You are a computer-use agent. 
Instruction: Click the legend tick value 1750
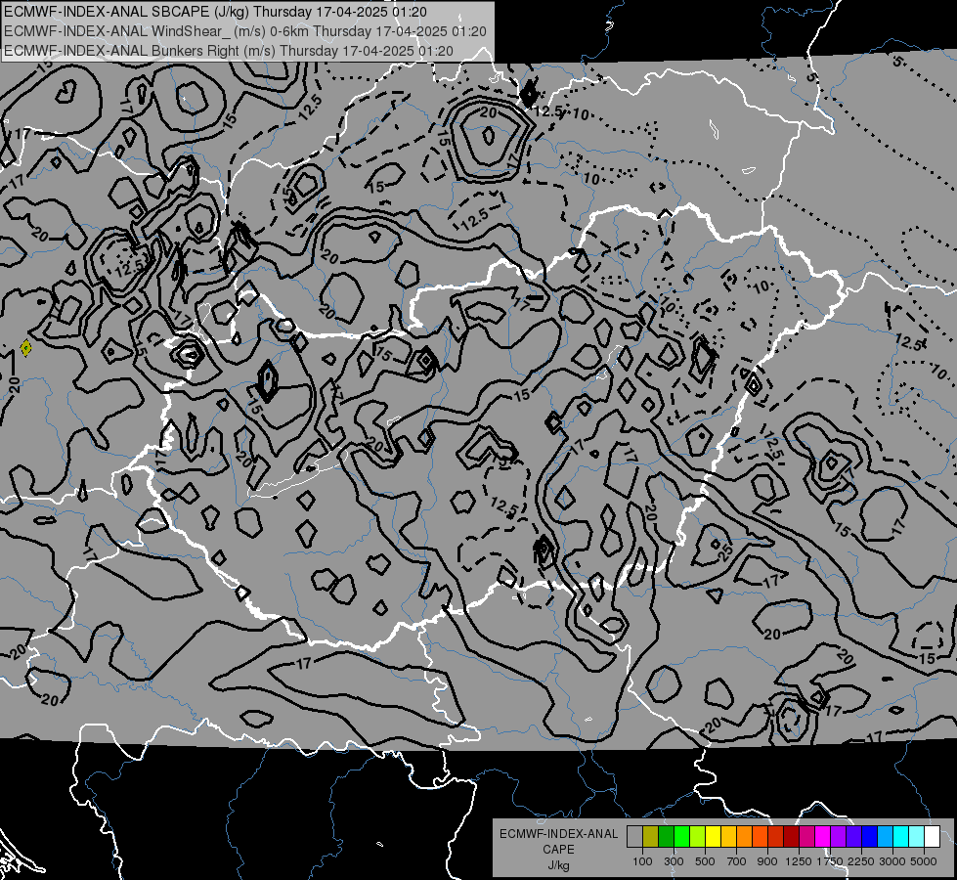830,861
